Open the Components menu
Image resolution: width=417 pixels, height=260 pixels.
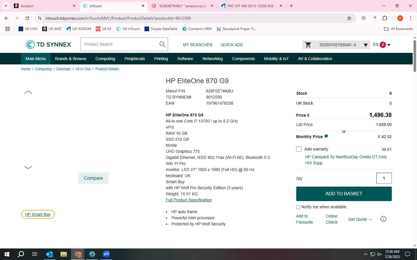coord(244,59)
